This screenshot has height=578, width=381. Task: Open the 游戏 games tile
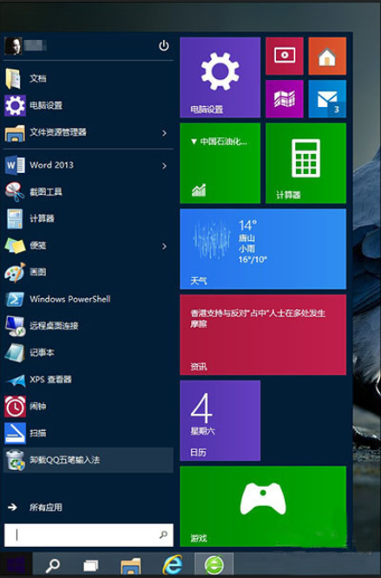[x=263, y=507]
